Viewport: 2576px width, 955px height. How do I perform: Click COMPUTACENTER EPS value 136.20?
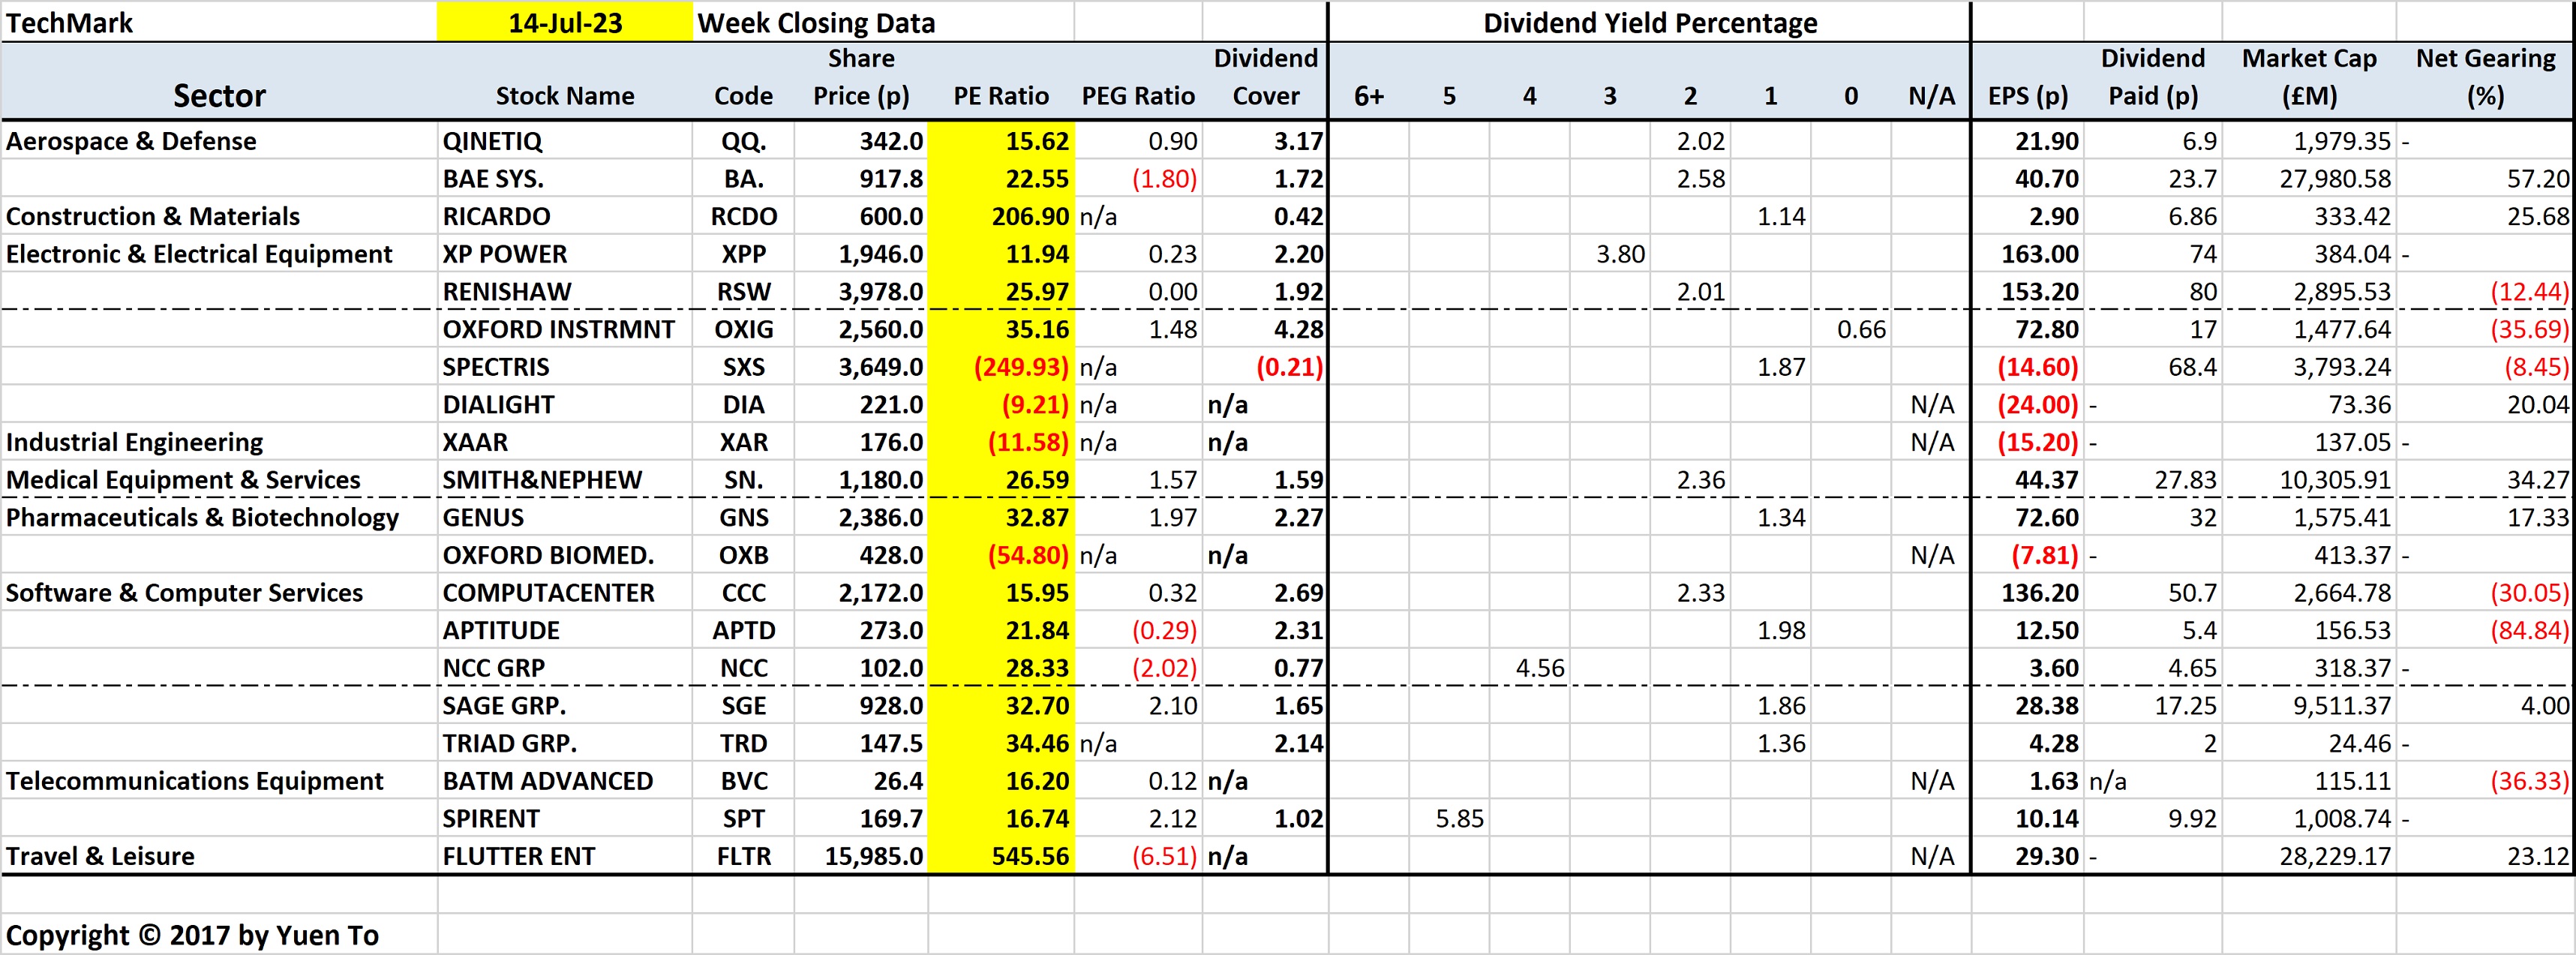(2039, 593)
